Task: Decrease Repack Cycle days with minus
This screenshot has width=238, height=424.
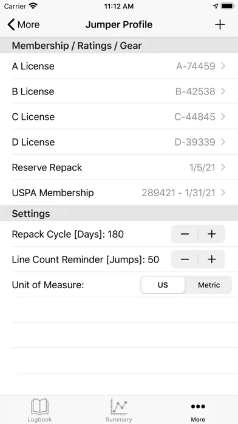Action: [x=185, y=234]
